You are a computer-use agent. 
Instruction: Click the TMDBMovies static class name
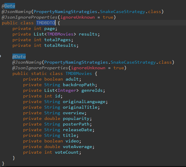79,73
